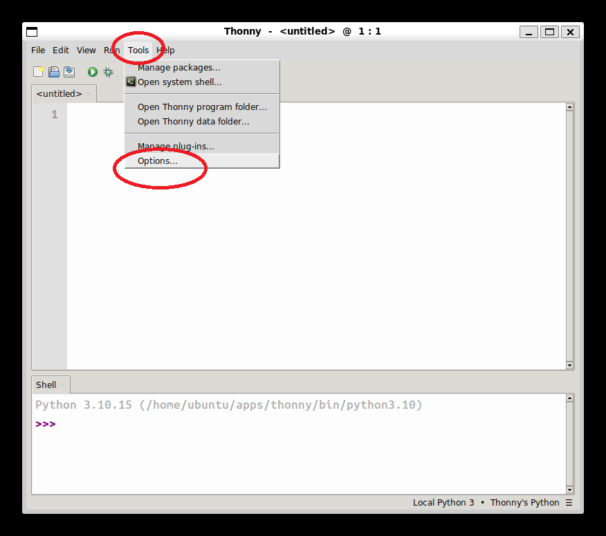The image size is (606, 536).
Task: Run current script with green play icon
Action: click(93, 72)
